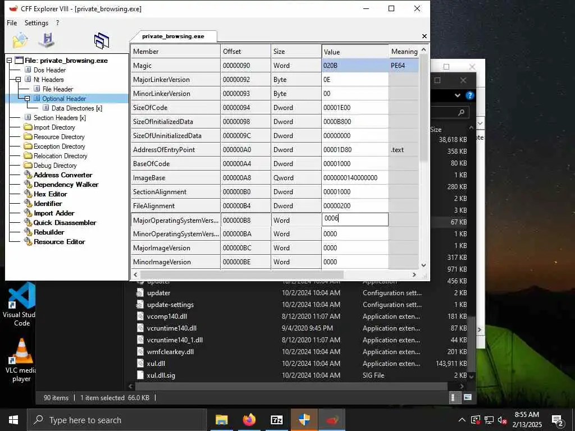Image resolution: width=575 pixels, height=431 pixels.
Task: Click the table's vertical scrollbar down arrow
Action: (x=423, y=265)
